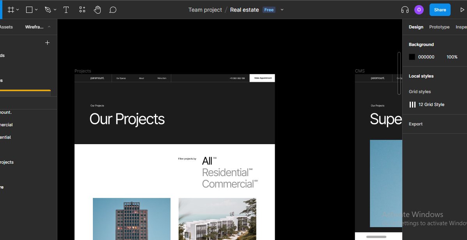Viewport: 467px width, 240px height.
Task: Open the Real estate file name dropdown
Action: click(282, 9)
